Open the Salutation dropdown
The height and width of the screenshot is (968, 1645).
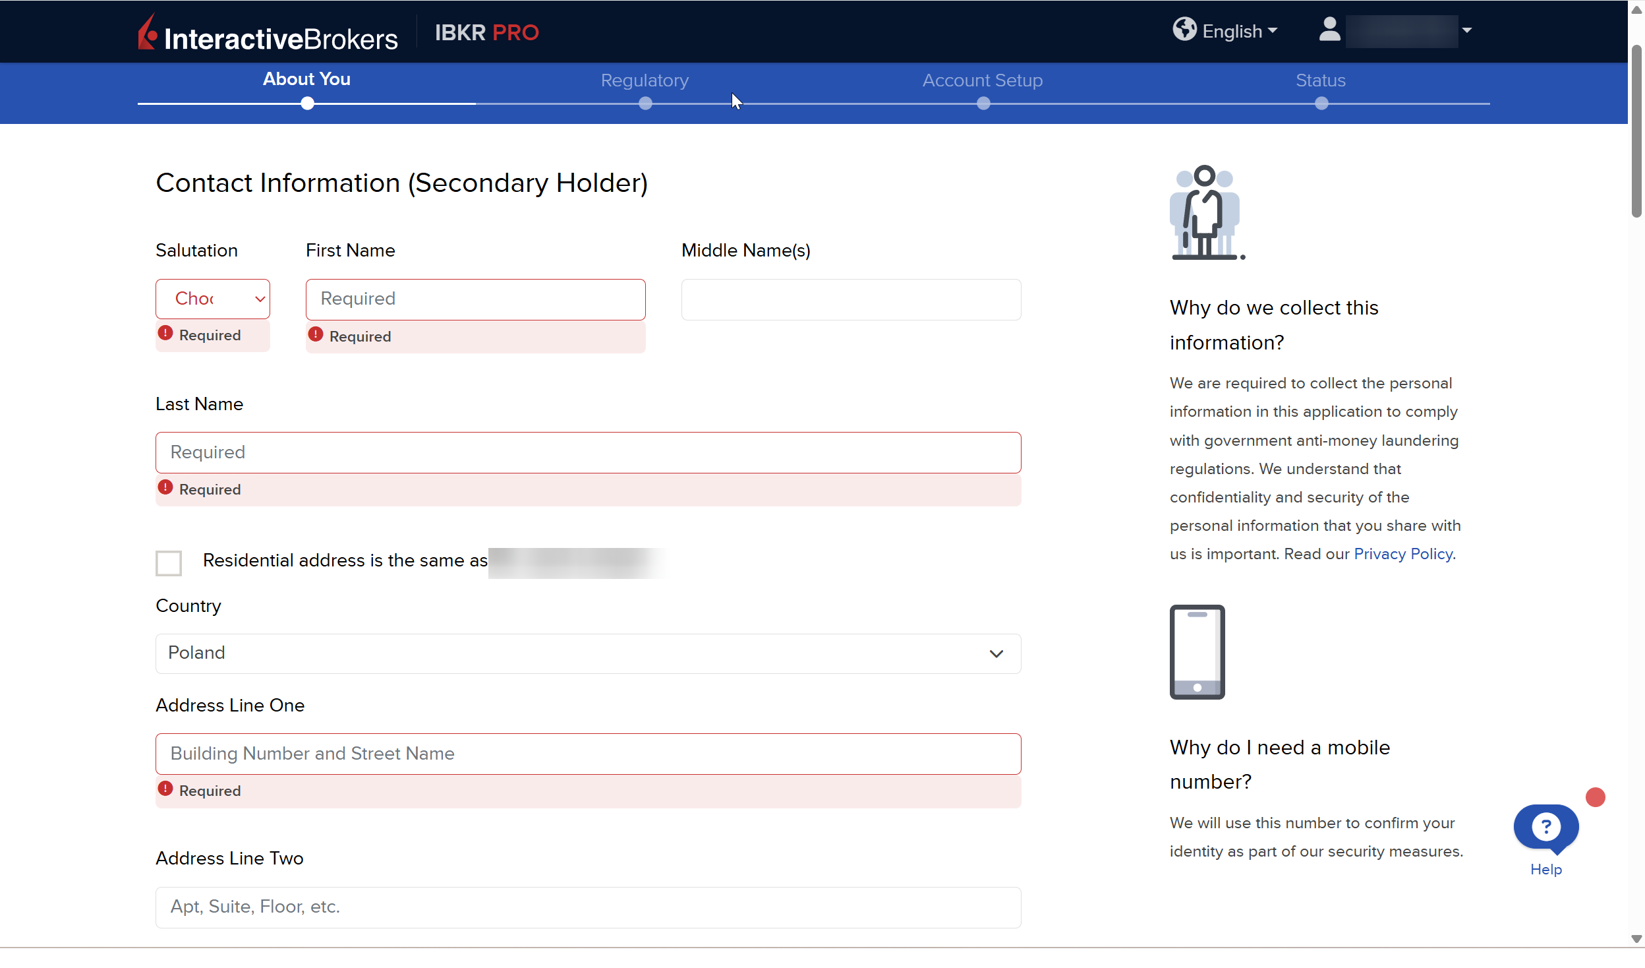(x=212, y=299)
